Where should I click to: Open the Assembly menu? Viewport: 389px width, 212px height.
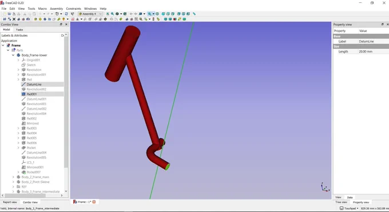(56, 9)
